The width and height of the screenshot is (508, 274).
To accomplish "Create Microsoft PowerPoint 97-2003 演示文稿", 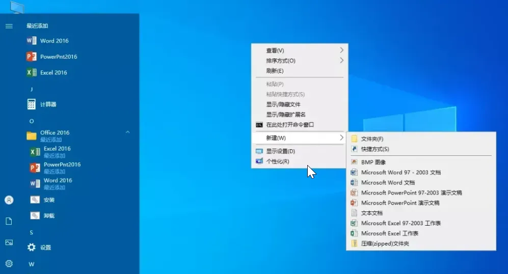I will tap(421, 193).
